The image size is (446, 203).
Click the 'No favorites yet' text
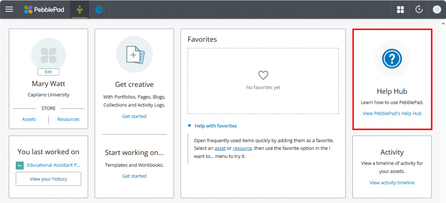point(263,87)
